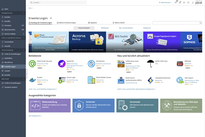The image size is (205, 137).
Task: Open Passwort ändern in the sidebar
Action: coord(13,87)
